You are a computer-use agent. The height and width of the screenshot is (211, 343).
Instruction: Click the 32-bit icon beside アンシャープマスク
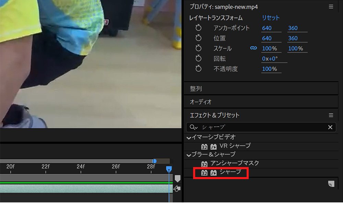tap(204, 164)
